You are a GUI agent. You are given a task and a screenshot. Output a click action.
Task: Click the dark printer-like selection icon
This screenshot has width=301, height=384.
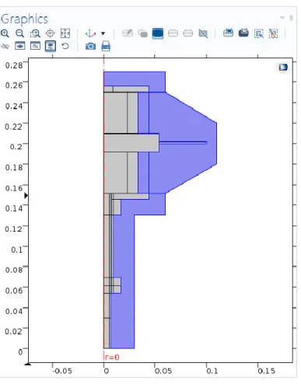tap(243, 33)
